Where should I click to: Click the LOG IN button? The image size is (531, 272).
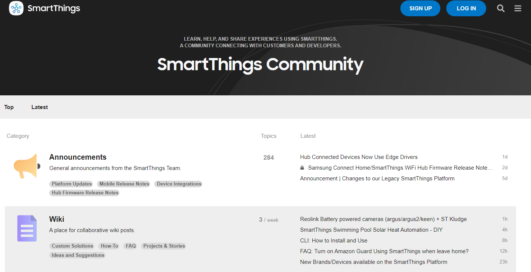tap(466, 8)
